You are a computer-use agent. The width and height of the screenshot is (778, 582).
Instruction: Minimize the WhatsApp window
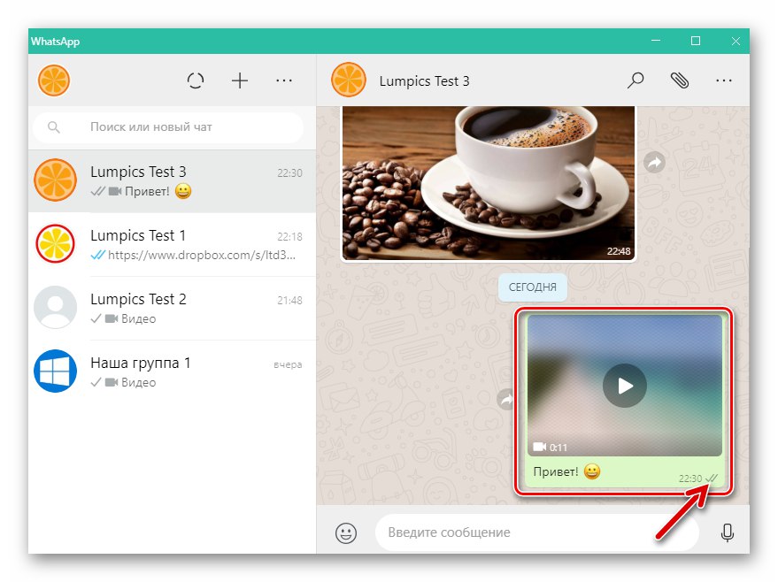(x=656, y=41)
